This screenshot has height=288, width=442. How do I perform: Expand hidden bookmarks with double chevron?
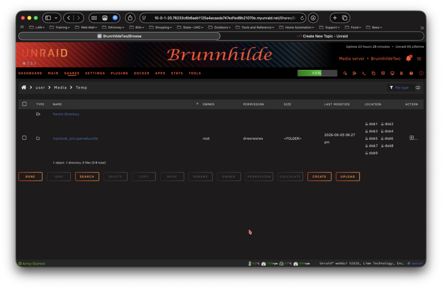tap(422, 27)
